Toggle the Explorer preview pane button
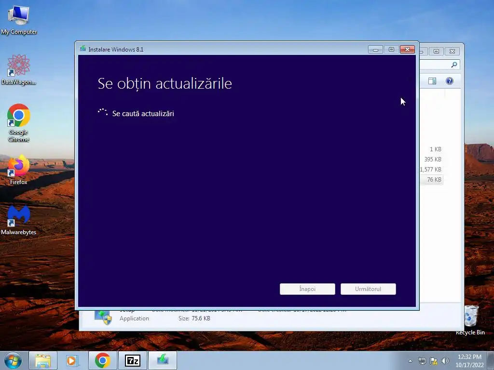 432,81
